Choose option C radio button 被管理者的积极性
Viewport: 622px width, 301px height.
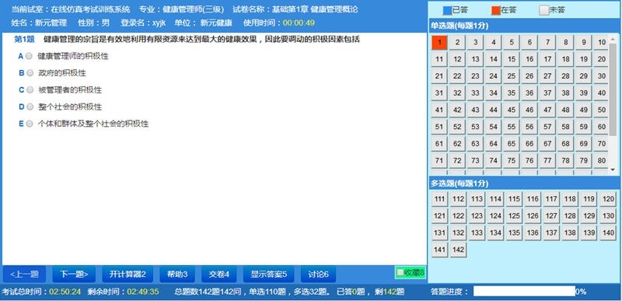click(x=30, y=90)
